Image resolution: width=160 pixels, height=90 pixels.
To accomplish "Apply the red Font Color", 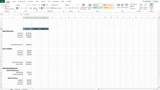I will (x=34, y=8).
